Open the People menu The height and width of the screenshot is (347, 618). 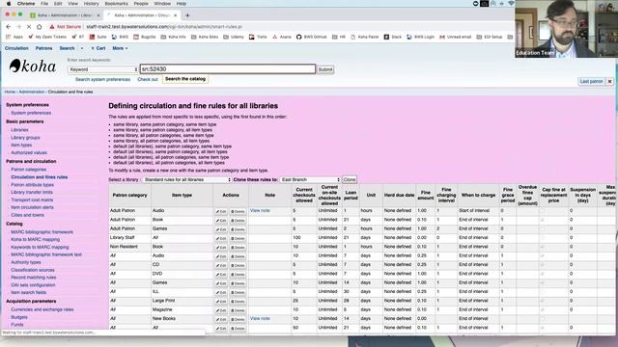(x=141, y=4)
